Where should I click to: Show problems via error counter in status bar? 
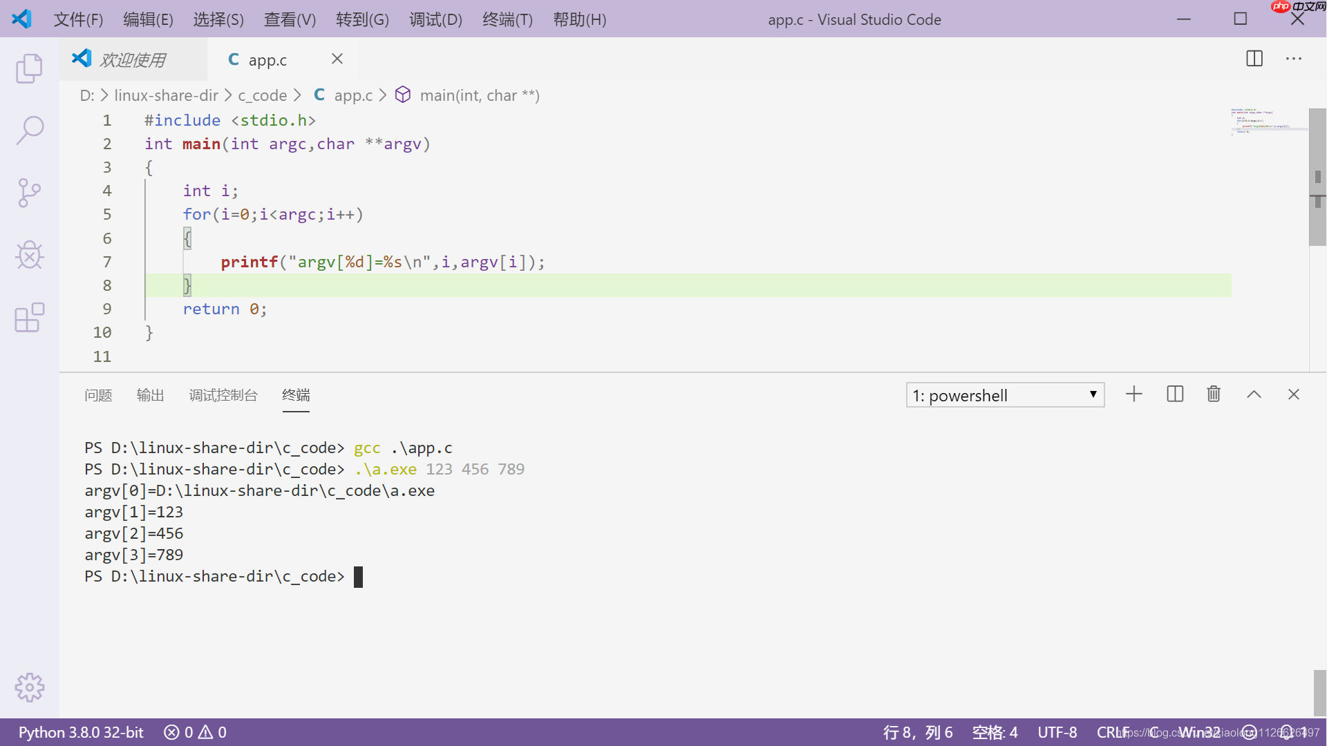point(196,731)
